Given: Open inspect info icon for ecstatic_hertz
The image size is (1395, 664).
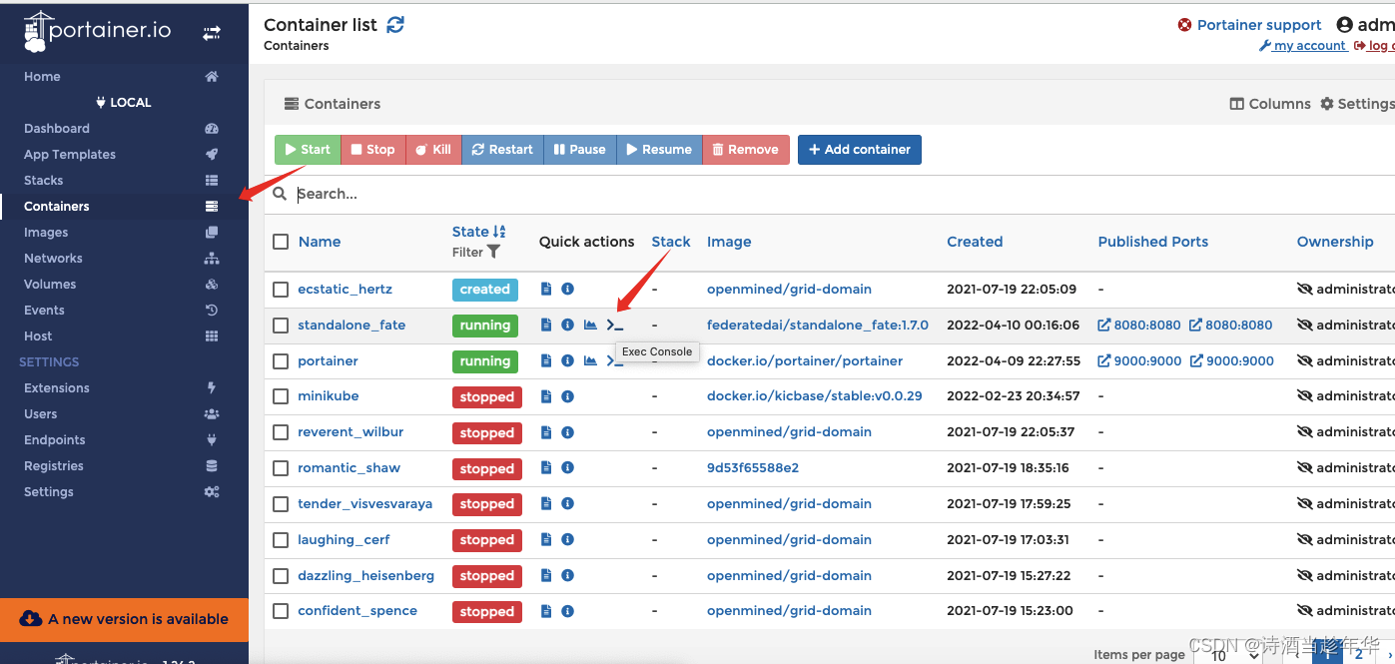Looking at the screenshot, I should (x=567, y=290).
